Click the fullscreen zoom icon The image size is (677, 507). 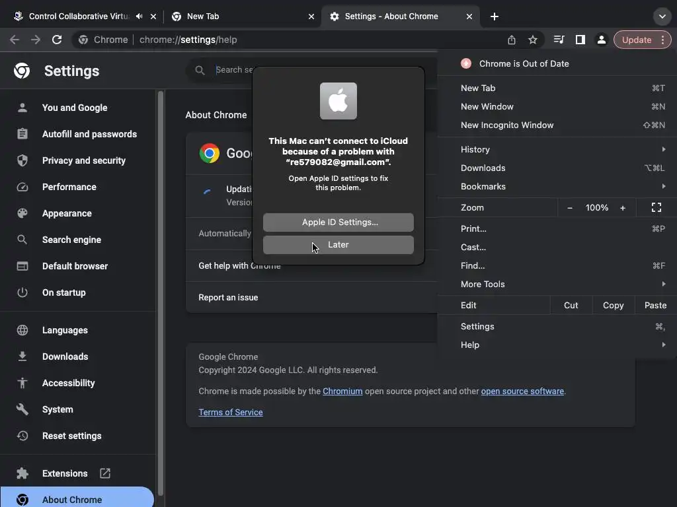(657, 207)
